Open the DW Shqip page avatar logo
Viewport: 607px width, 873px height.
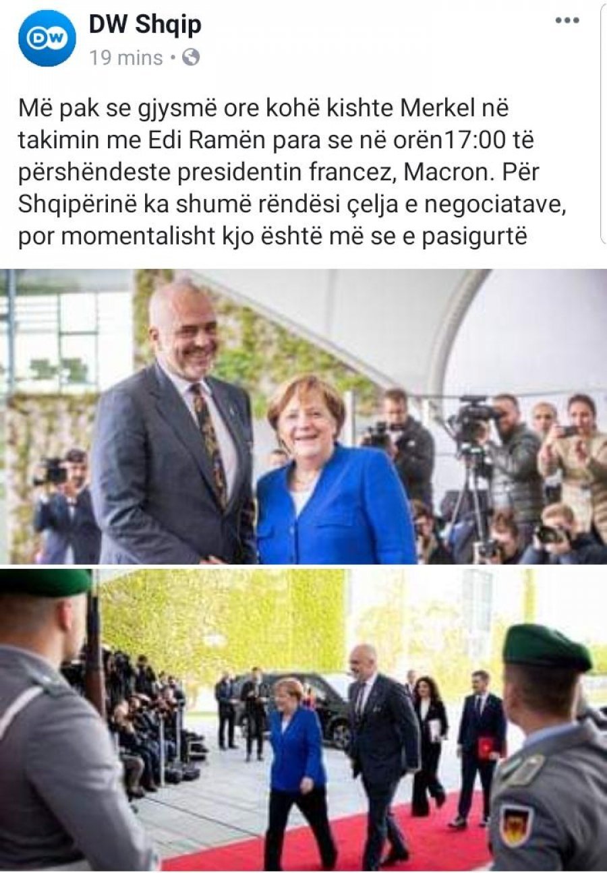click(x=47, y=38)
